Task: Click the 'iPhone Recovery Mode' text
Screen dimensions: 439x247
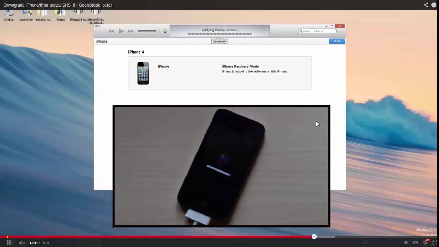Action: (x=240, y=66)
